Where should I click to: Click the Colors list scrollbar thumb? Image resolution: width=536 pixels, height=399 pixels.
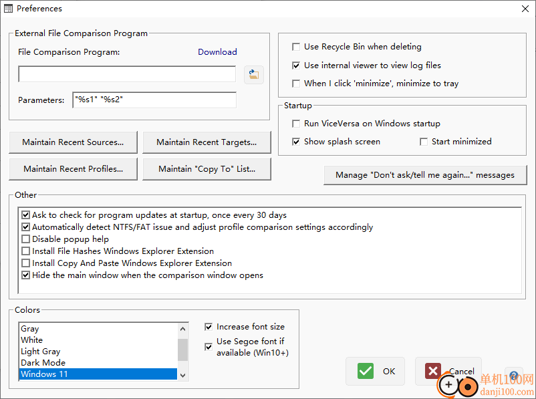183,350
